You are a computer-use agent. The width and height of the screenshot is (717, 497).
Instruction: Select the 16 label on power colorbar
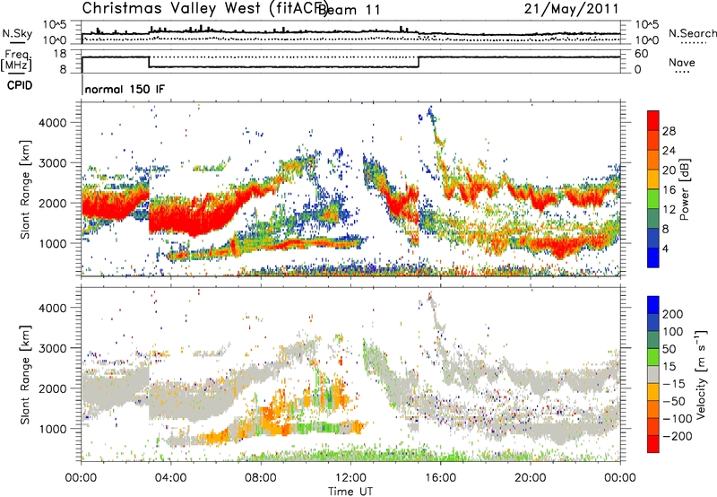[x=669, y=190]
